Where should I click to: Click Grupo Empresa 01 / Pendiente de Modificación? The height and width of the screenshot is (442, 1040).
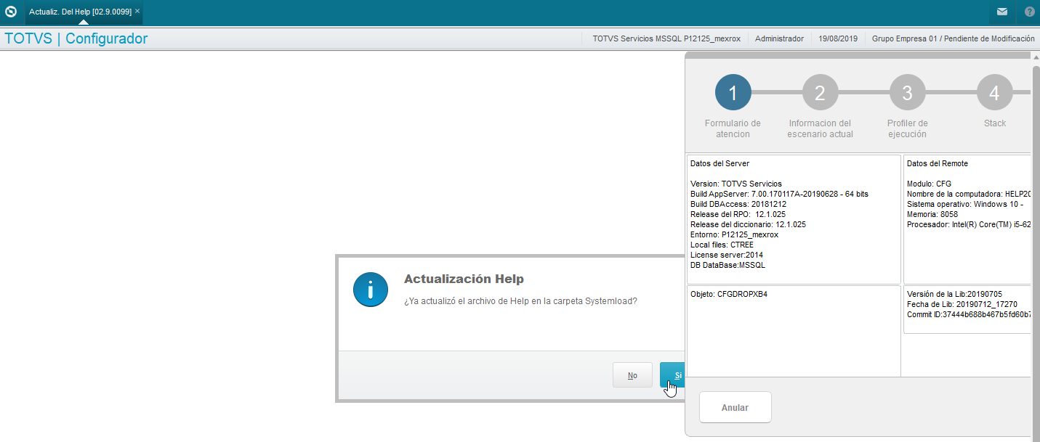pos(953,38)
